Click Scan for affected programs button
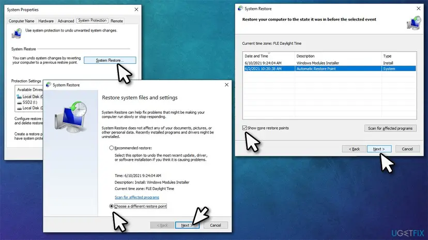 (390, 128)
